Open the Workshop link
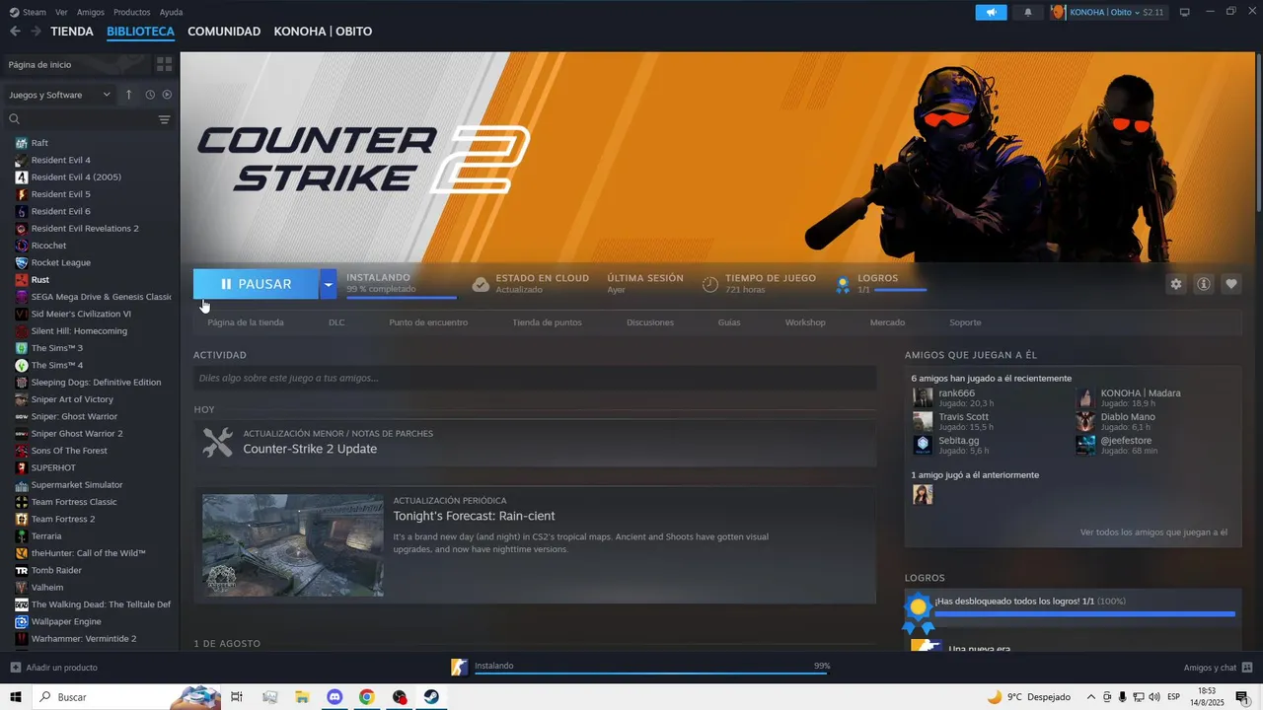The height and width of the screenshot is (710, 1263). click(805, 322)
